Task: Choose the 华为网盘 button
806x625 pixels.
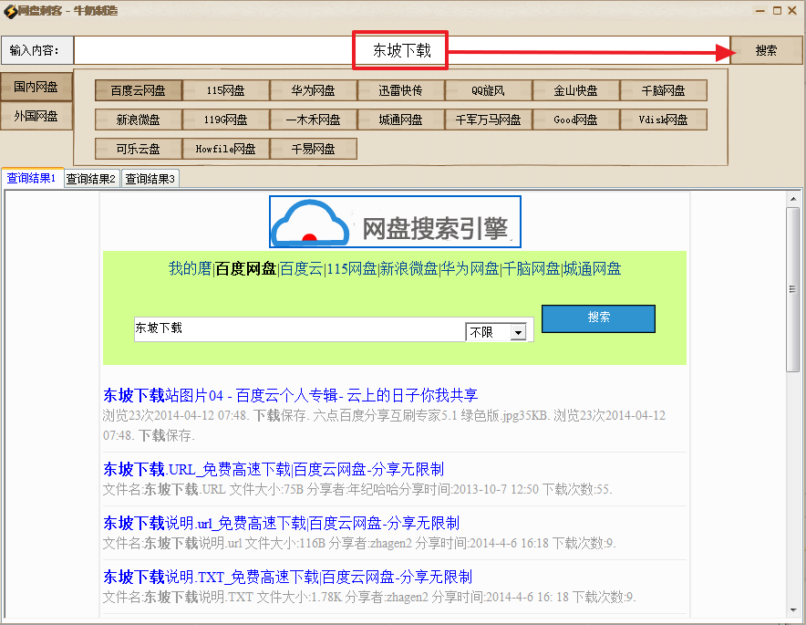Action: tap(313, 90)
